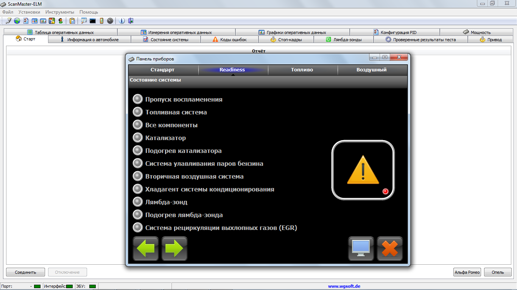
Task: Click the clipboard report toolbar icon
Action: pyautogui.click(x=72, y=21)
